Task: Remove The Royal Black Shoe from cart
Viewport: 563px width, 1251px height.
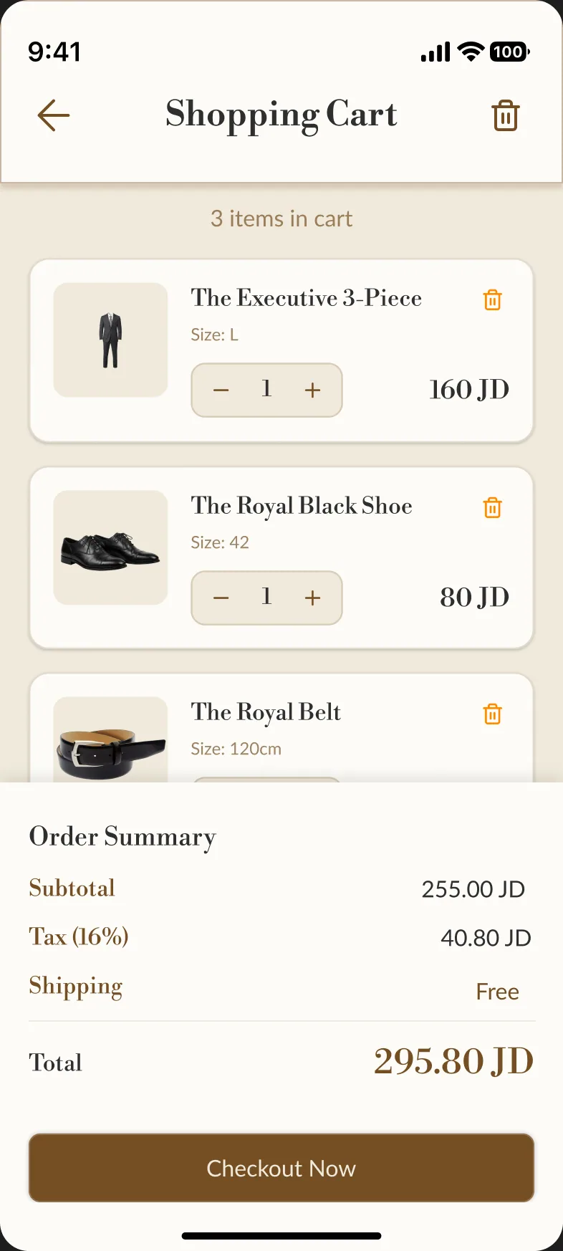Action: click(x=493, y=507)
